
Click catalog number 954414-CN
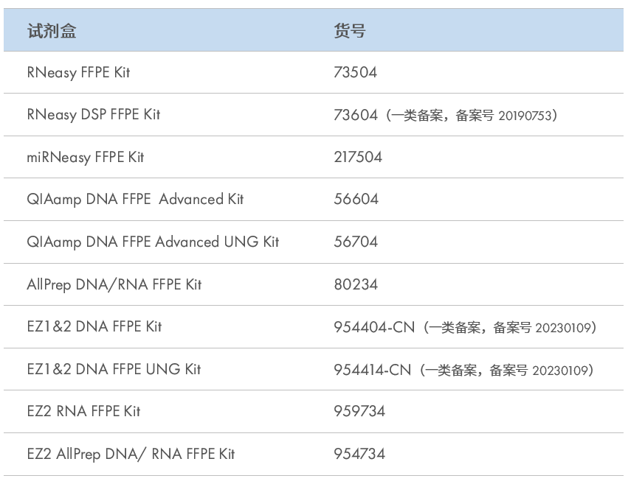point(372,369)
